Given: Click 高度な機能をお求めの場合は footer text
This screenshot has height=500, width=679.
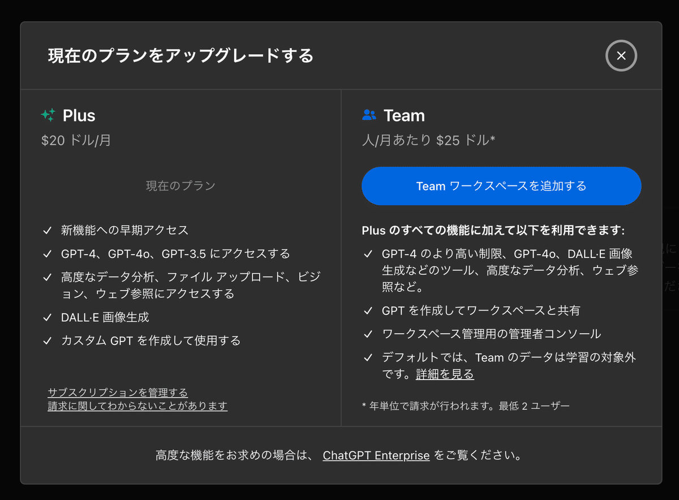Looking at the screenshot, I should 234,455.
